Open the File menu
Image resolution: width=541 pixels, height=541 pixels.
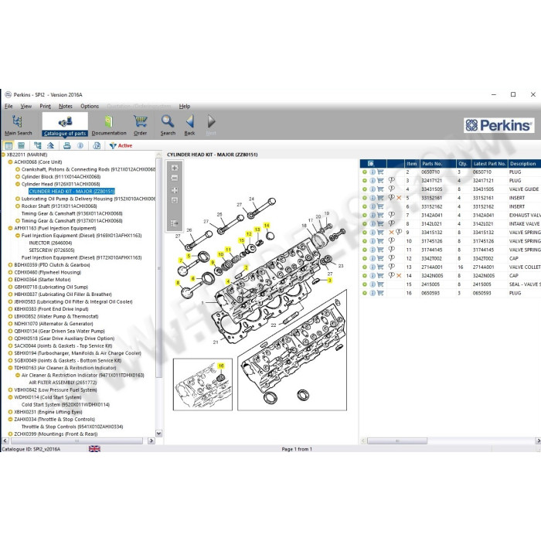click(9, 107)
